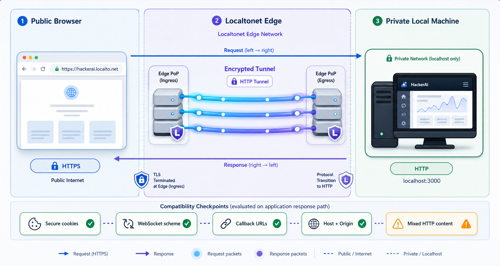Click the red close dot in browser window

point(24,57)
